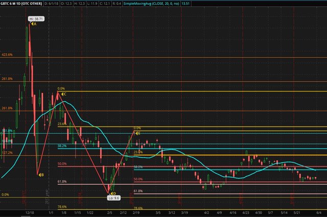Click the 2/12 date on the time axis
The width and height of the screenshot is (327, 217).
tap(123, 213)
